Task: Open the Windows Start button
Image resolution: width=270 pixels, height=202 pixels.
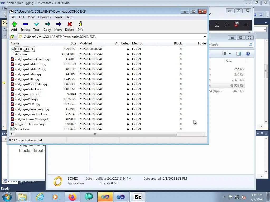Action: point(7,197)
